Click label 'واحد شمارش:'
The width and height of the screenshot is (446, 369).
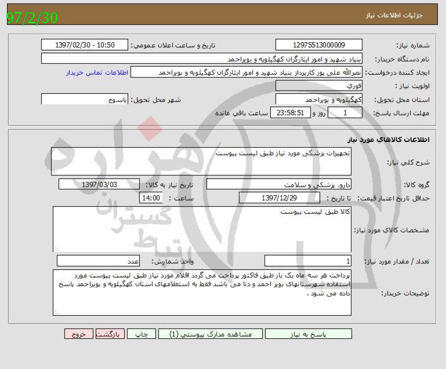click(x=173, y=261)
